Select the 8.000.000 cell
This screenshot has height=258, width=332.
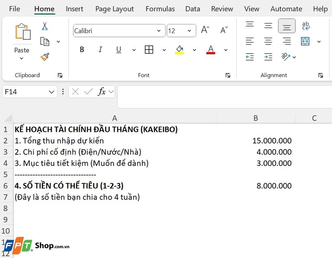pos(256,186)
